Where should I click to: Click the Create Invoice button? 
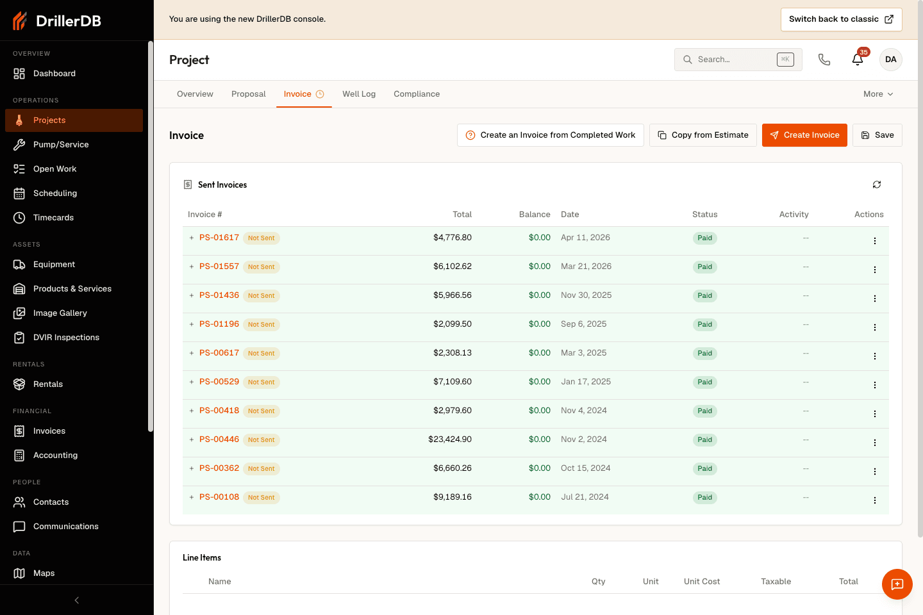click(x=804, y=135)
